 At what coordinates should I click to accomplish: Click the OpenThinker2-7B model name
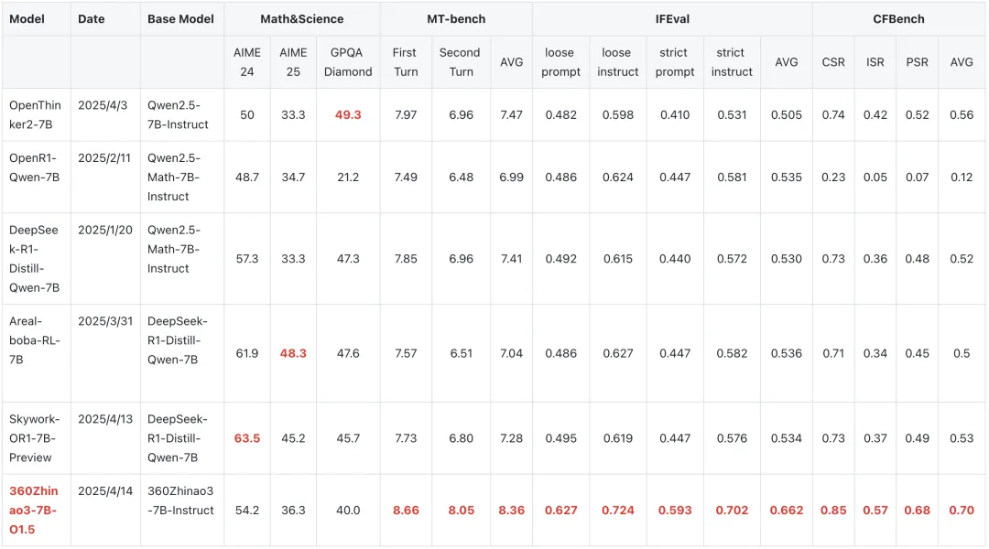pyautogui.click(x=35, y=114)
